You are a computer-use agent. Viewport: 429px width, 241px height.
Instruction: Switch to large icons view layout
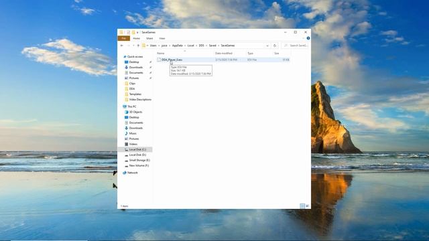click(x=307, y=206)
